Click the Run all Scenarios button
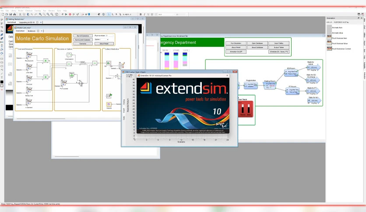The image size is (366, 212). [83, 36]
